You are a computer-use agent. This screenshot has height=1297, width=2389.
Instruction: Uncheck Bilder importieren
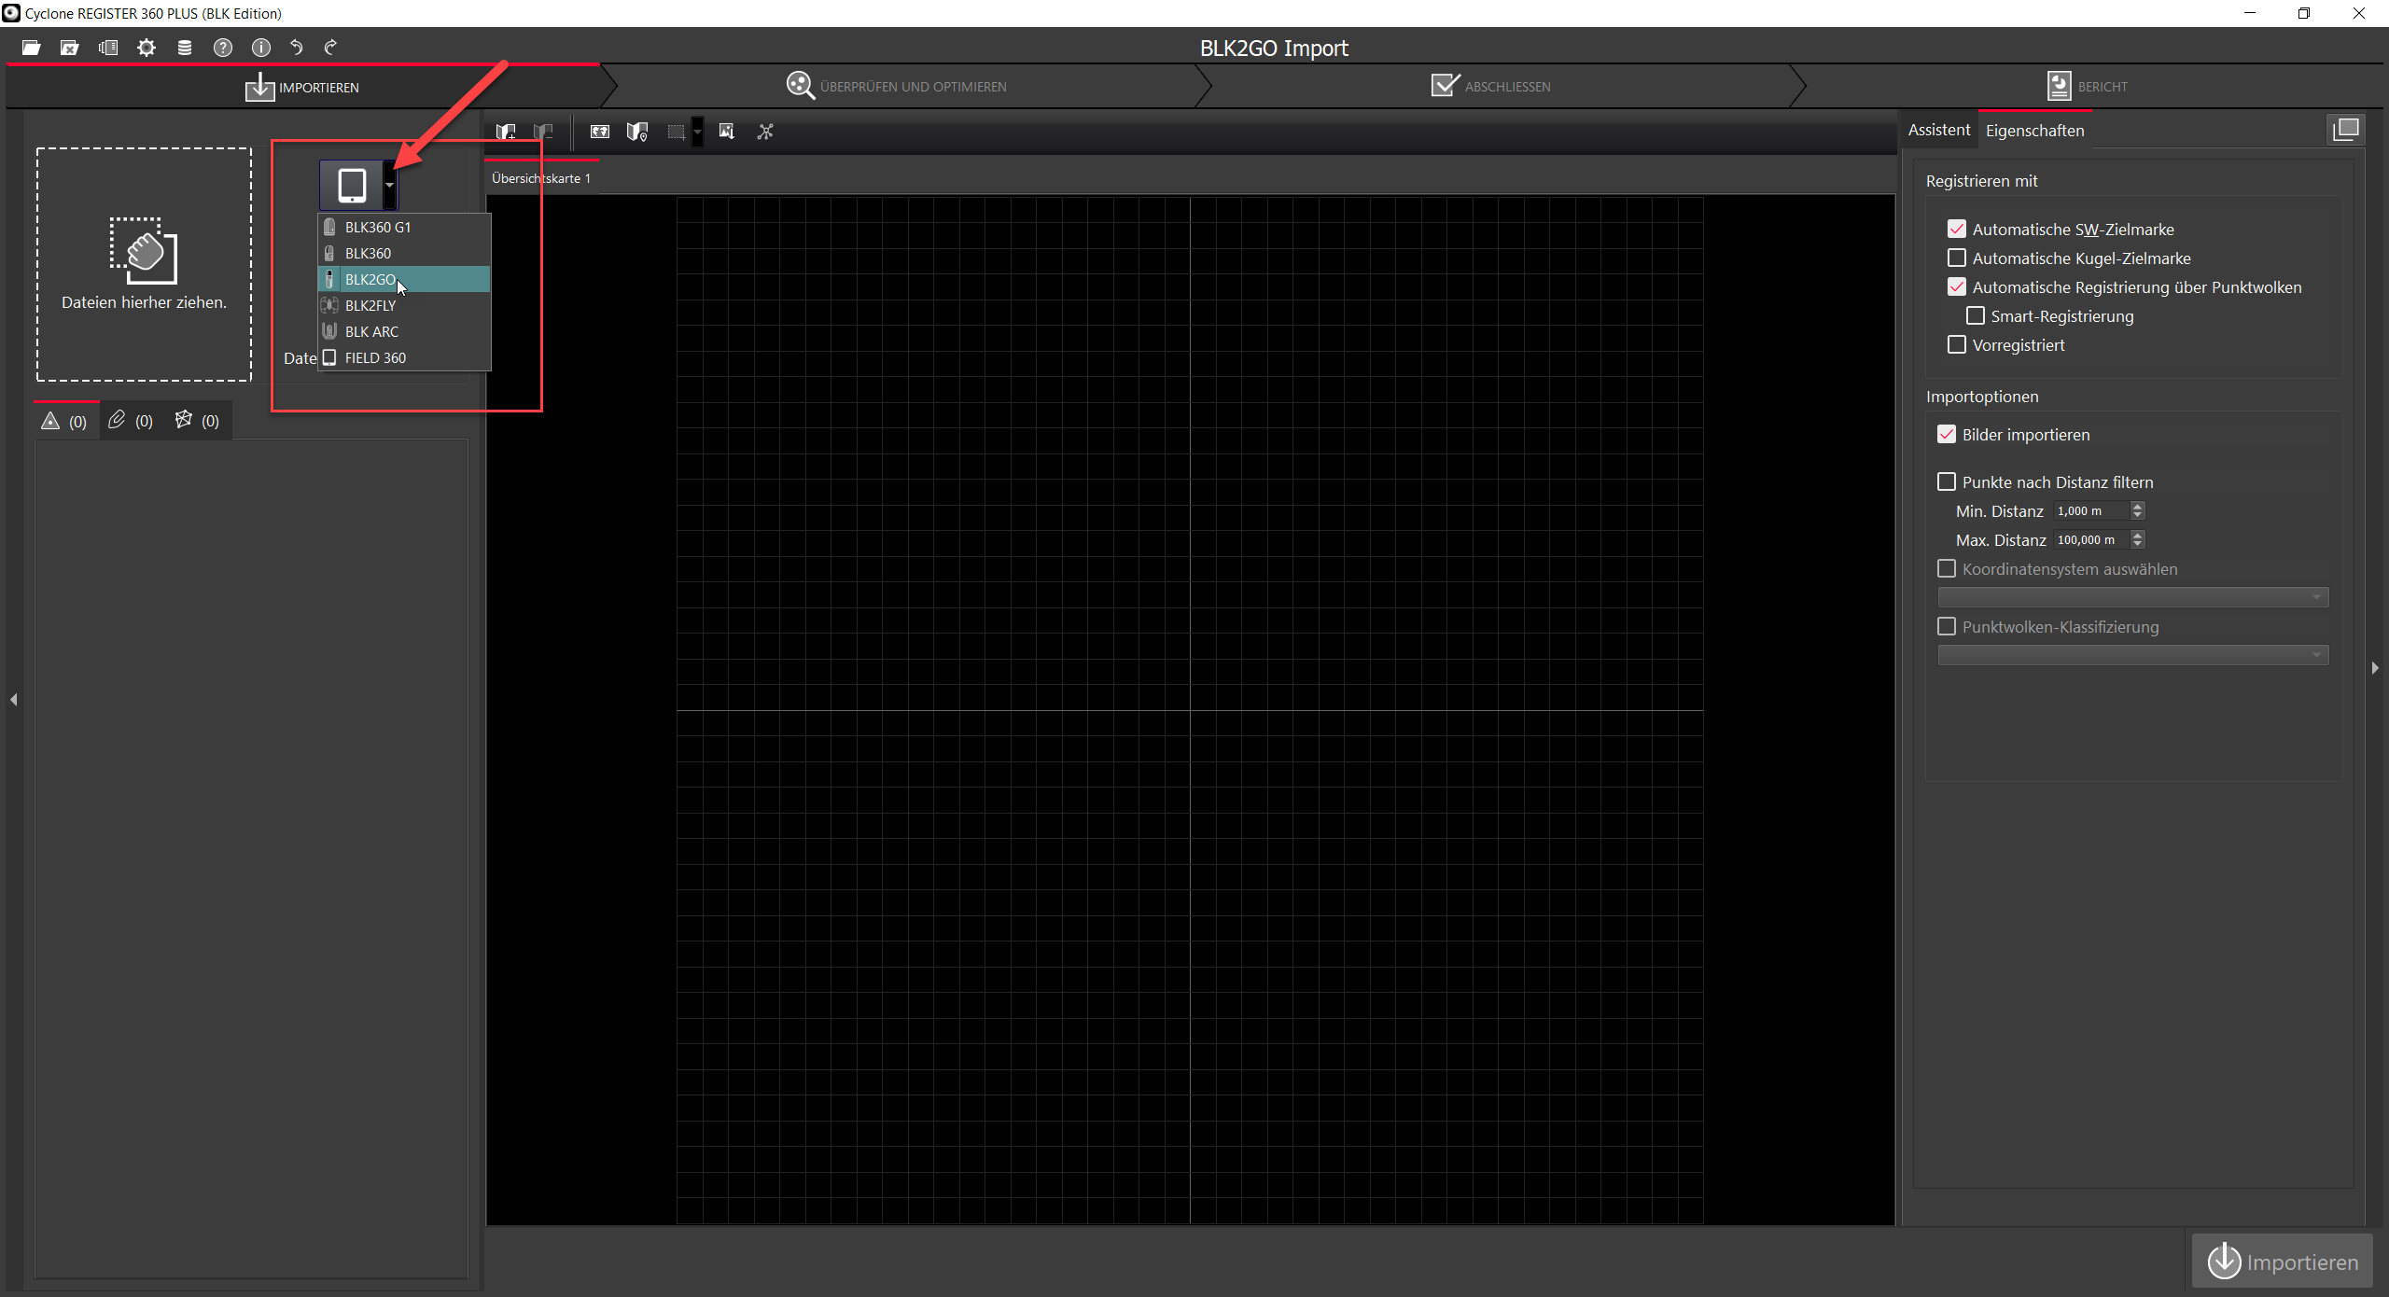pyautogui.click(x=1947, y=434)
